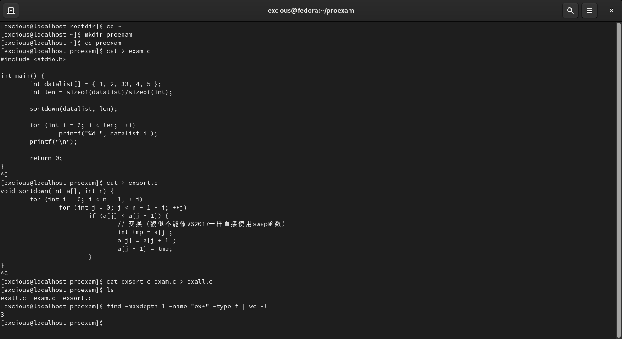The width and height of the screenshot is (622, 339).
Task: Close the terminal window
Action: click(x=611, y=11)
